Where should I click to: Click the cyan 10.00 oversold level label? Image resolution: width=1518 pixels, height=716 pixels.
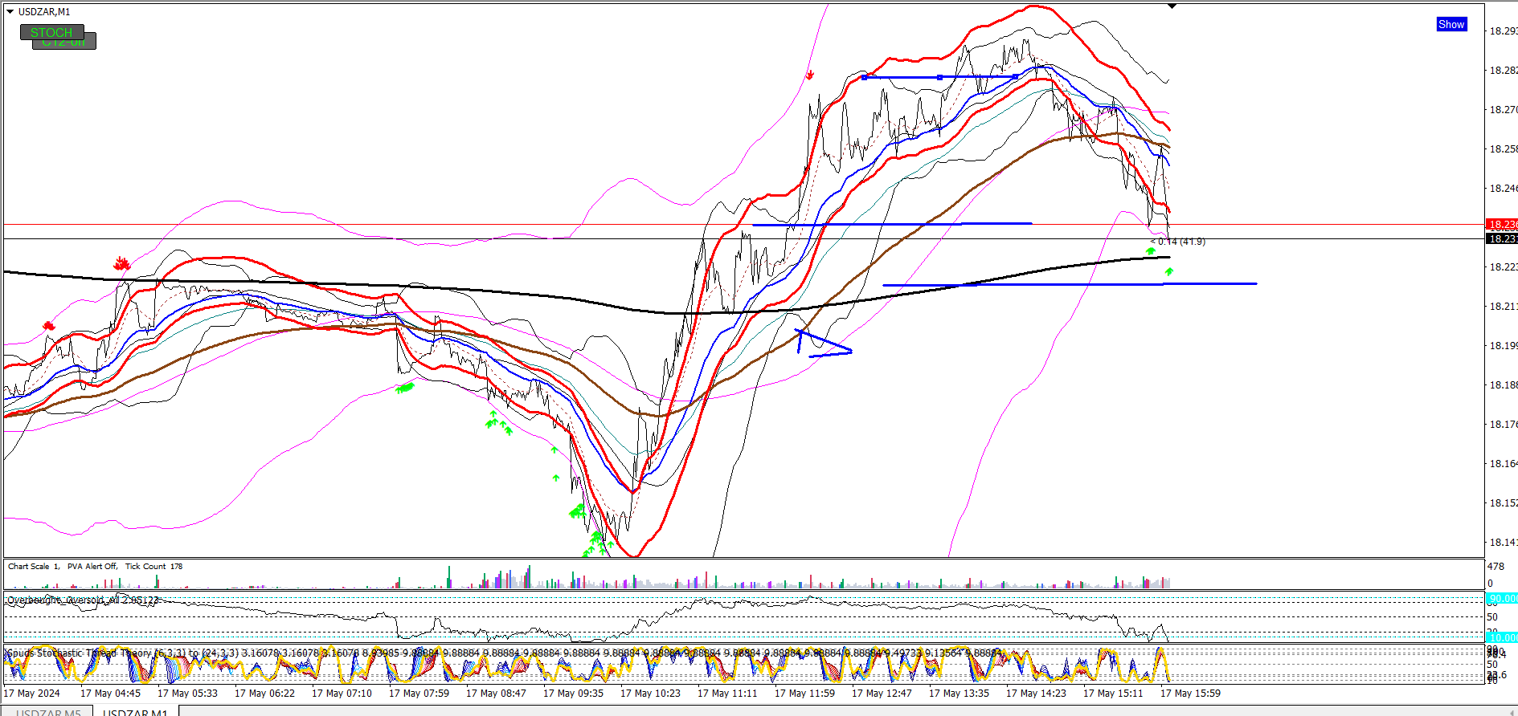click(x=1501, y=637)
